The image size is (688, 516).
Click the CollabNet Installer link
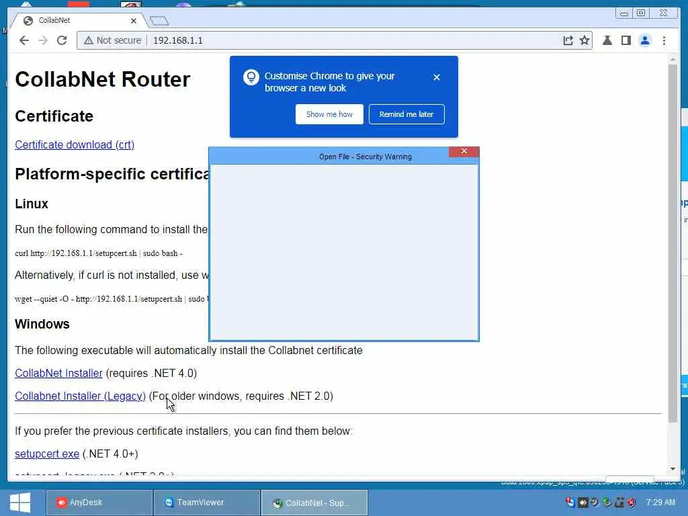59,373
